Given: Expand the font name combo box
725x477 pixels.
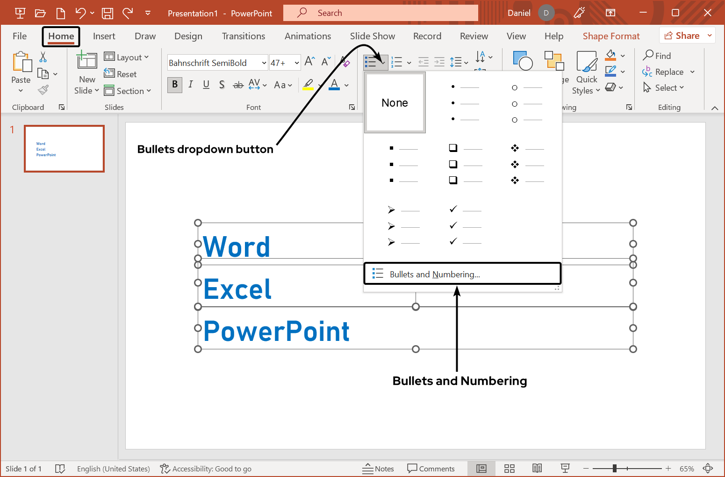Looking at the screenshot, I should point(264,63).
